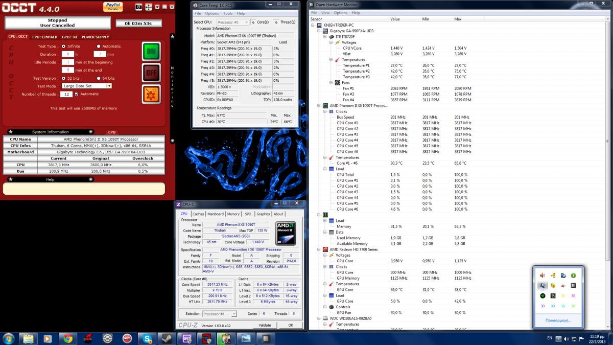Click the green info icon in the tray popup
The image size is (613, 345).
tap(573, 275)
